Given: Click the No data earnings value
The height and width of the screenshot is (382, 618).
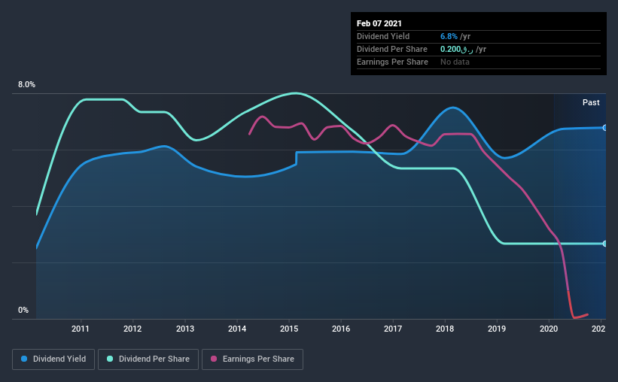Looking at the screenshot, I should pos(455,62).
